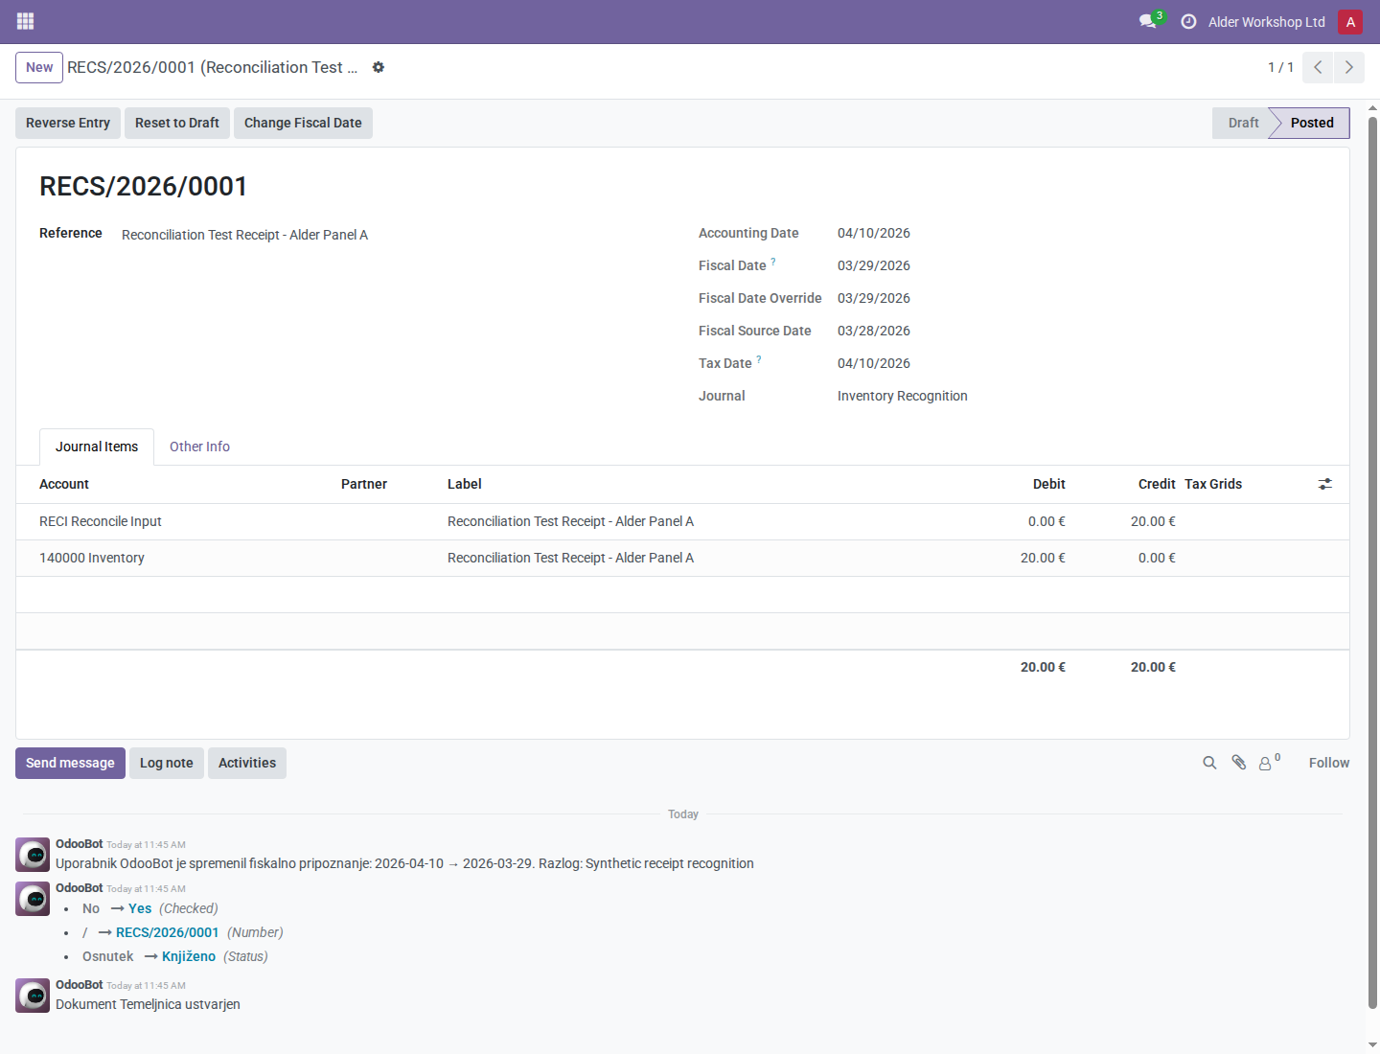Select Posted status stage
Screen dimensions: 1380x1054
[1311, 123]
